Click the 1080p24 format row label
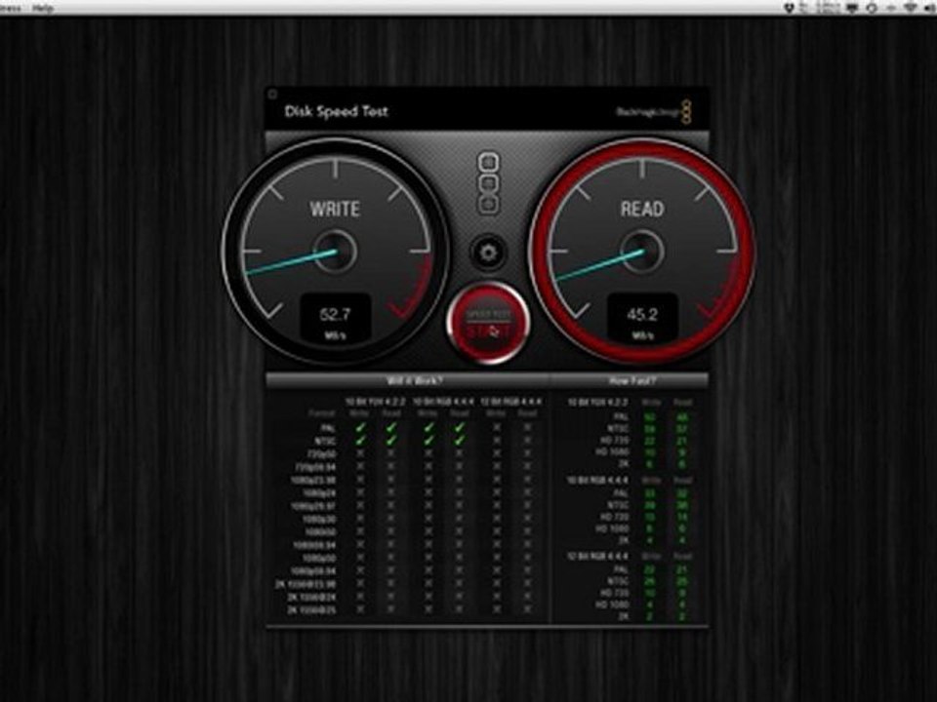This screenshot has width=937, height=702. tap(319, 493)
